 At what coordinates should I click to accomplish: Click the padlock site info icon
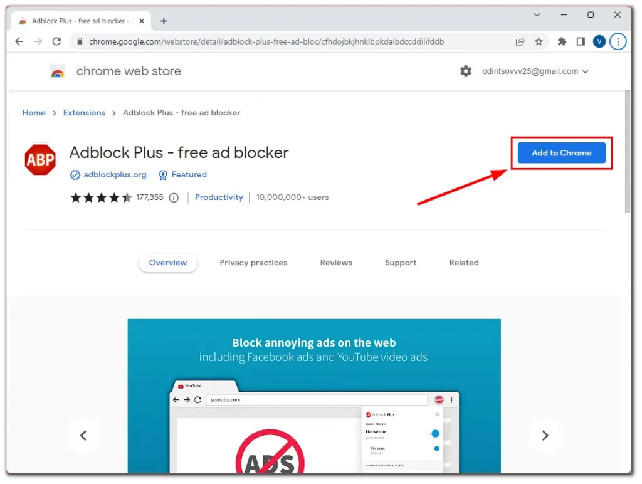[80, 41]
